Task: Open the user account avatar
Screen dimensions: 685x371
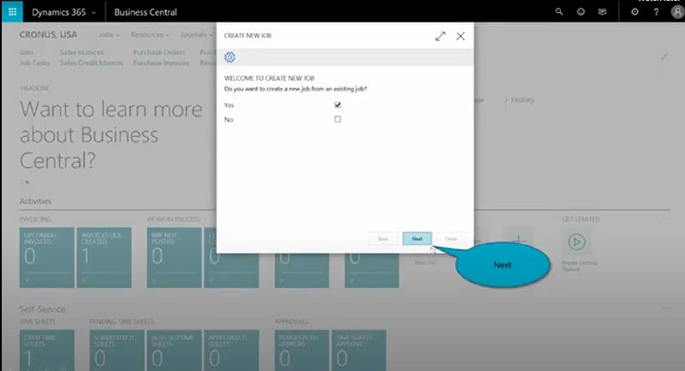Action: click(x=677, y=12)
